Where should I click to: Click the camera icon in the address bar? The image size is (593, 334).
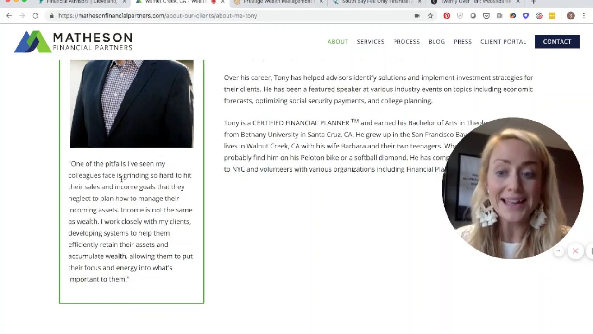pyautogui.click(x=417, y=16)
